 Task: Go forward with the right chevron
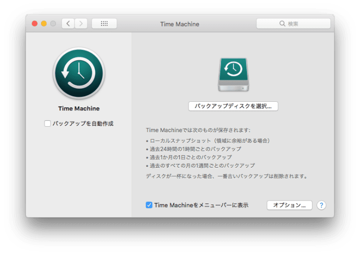81,23
